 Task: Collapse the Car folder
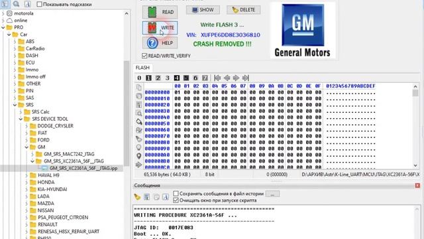(x=9, y=35)
